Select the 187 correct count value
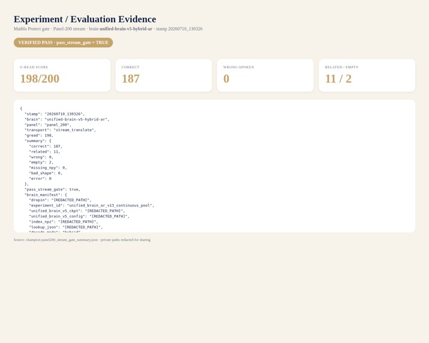Viewport: 429px width, 343px height. point(131,78)
